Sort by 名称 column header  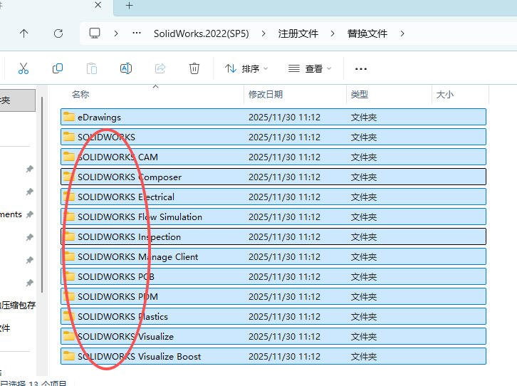coord(80,95)
